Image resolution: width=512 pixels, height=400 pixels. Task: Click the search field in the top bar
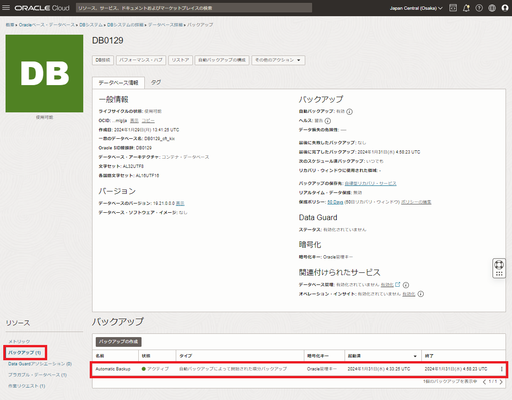pos(194,8)
